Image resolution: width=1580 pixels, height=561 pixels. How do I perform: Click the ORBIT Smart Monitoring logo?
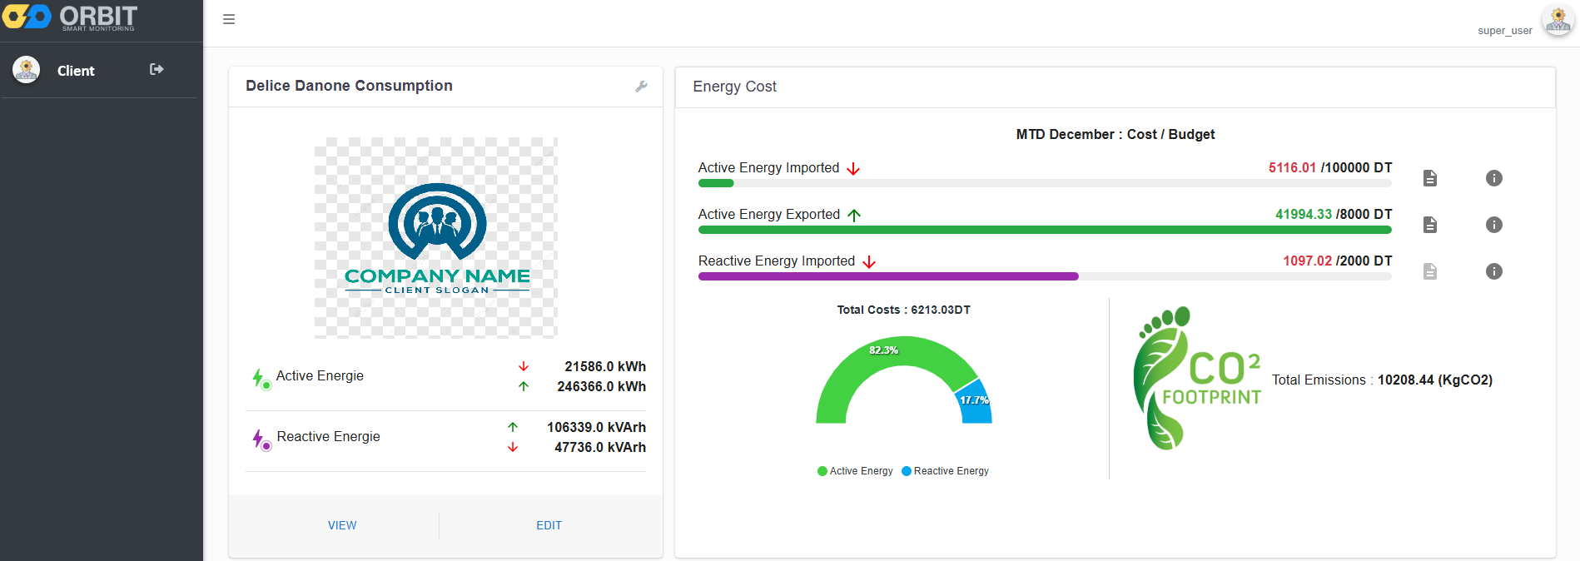[x=70, y=17]
